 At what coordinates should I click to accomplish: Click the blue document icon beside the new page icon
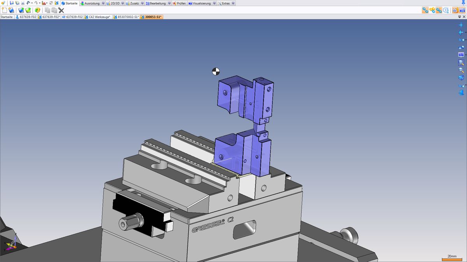click(12, 10)
